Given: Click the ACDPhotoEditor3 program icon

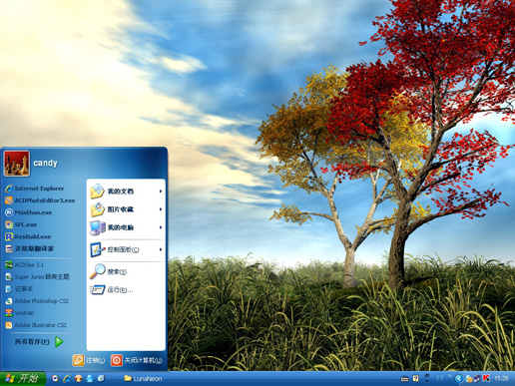Looking at the screenshot, I should (9, 200).
